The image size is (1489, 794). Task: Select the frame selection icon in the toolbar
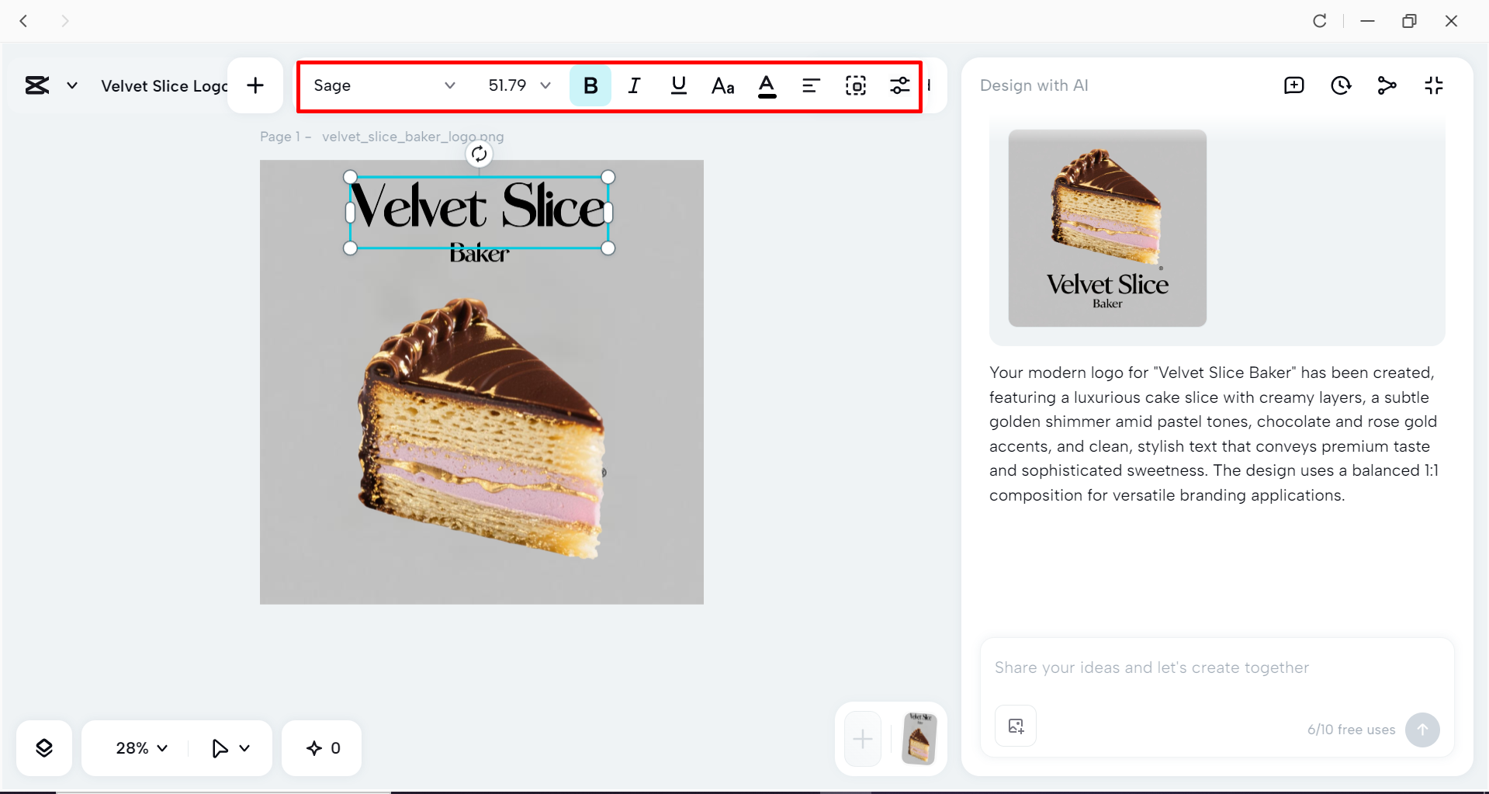[x=855, y=85]
